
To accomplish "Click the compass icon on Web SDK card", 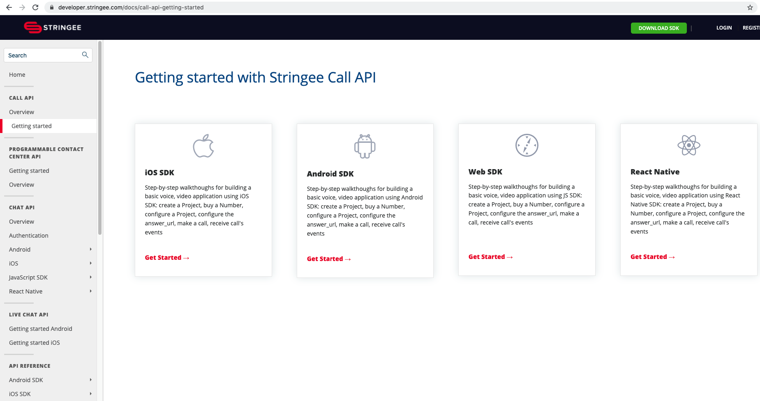I will click(x=527, y=145).
